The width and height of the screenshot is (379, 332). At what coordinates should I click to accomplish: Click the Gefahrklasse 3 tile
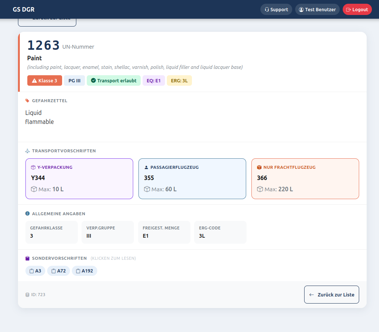[x=52, y=232]
